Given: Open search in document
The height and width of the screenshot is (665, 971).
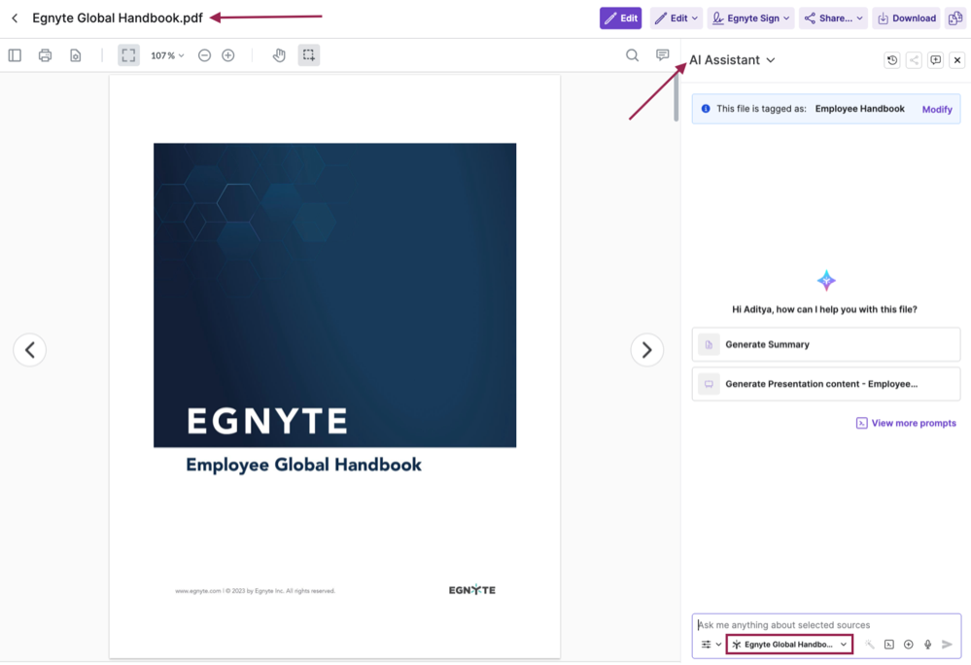Looking at the screenshot, I should [x=633, y=55].
